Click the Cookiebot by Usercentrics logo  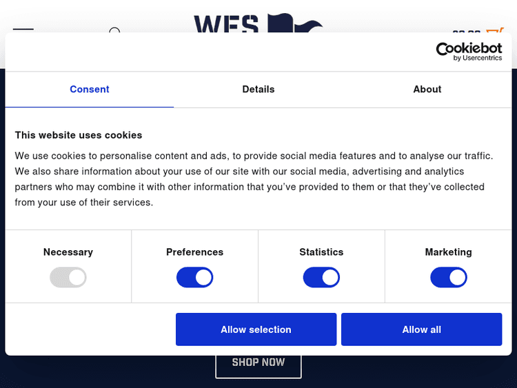[469, 52]
